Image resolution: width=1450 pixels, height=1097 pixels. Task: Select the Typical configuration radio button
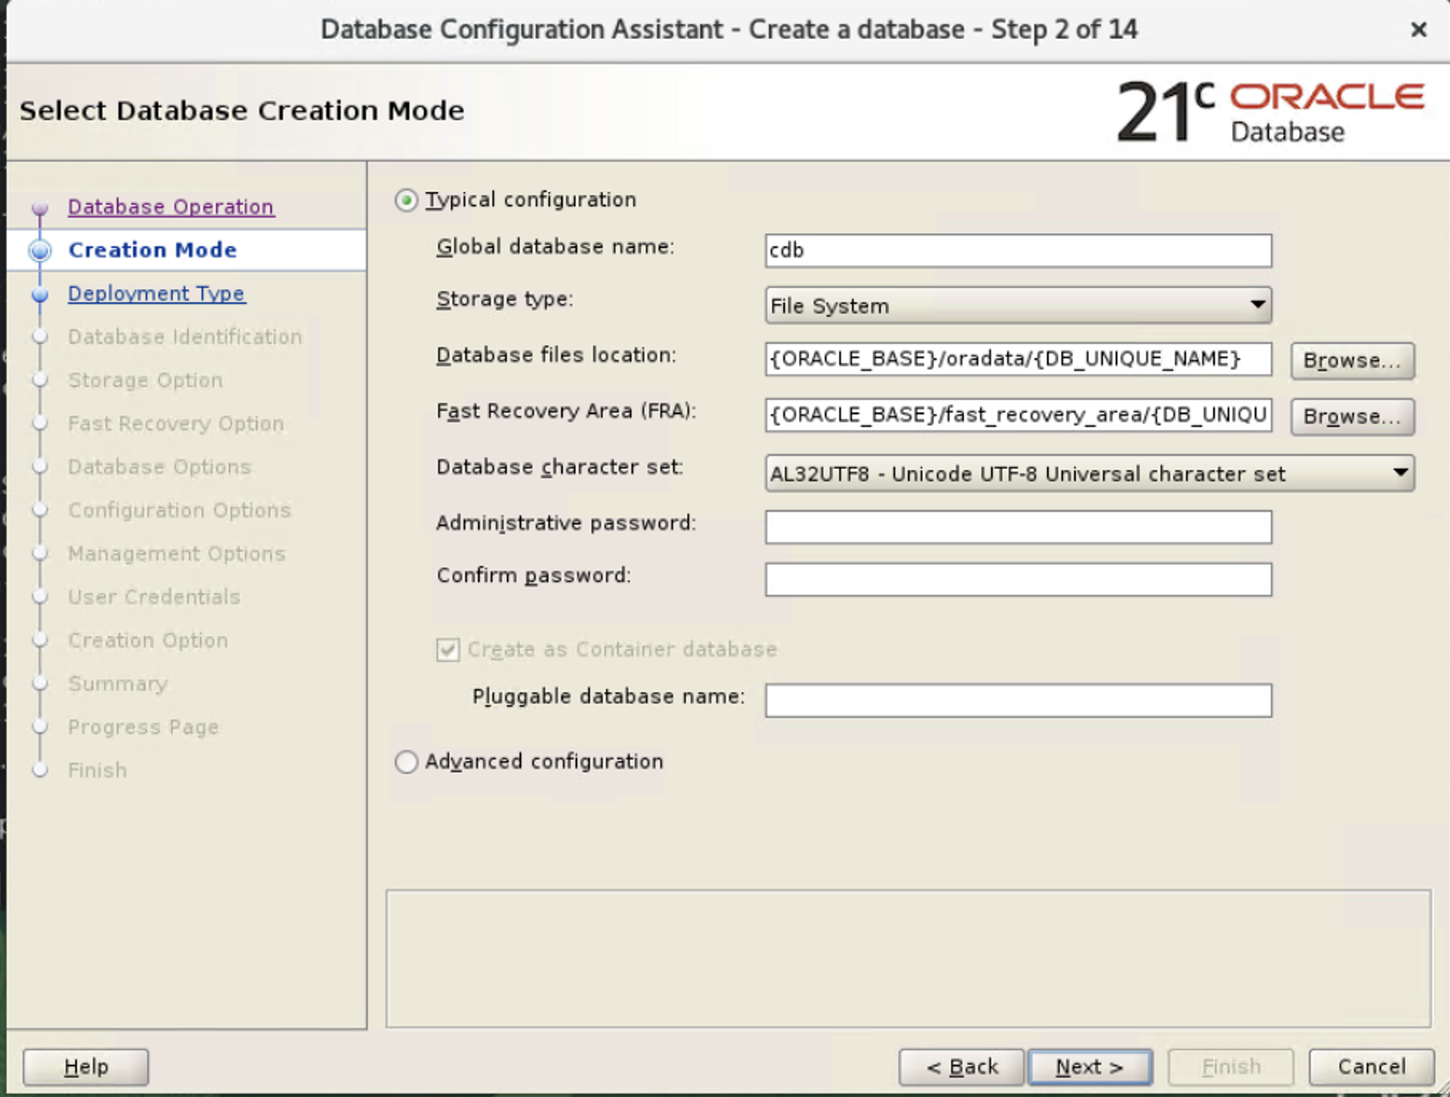(406, 200)
